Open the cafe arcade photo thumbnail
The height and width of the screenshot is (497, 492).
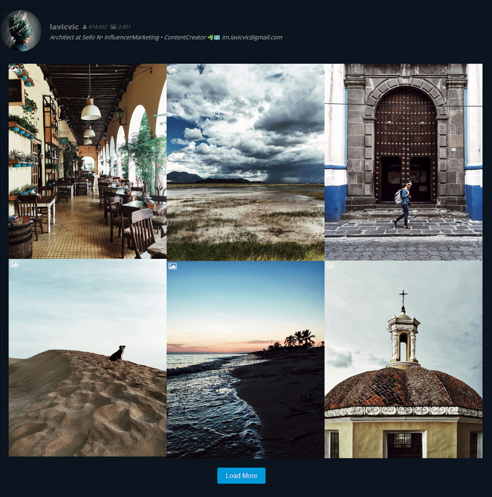tap(87, 161)
